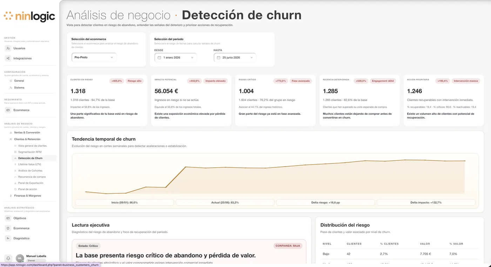491x267 pixels.
Task: Open Análisis de Cohortes panel
Action: 30,171
